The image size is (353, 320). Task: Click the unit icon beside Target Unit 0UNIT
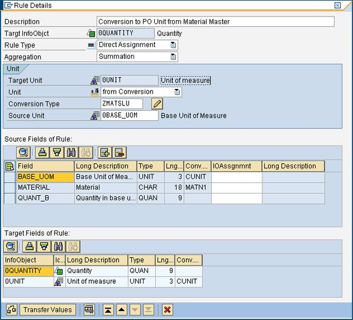[95, 80]
